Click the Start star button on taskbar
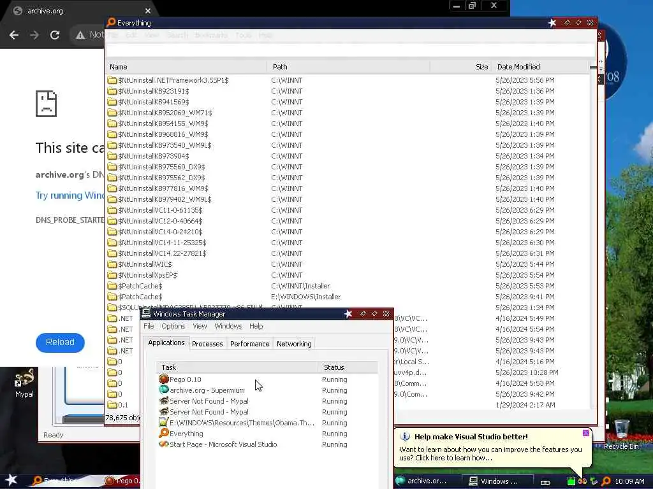The image size is (653, 489). coord(11,480)
